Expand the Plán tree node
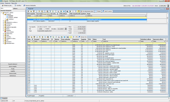Viewport: 170px width, 102px height. (x=3, y=21)
